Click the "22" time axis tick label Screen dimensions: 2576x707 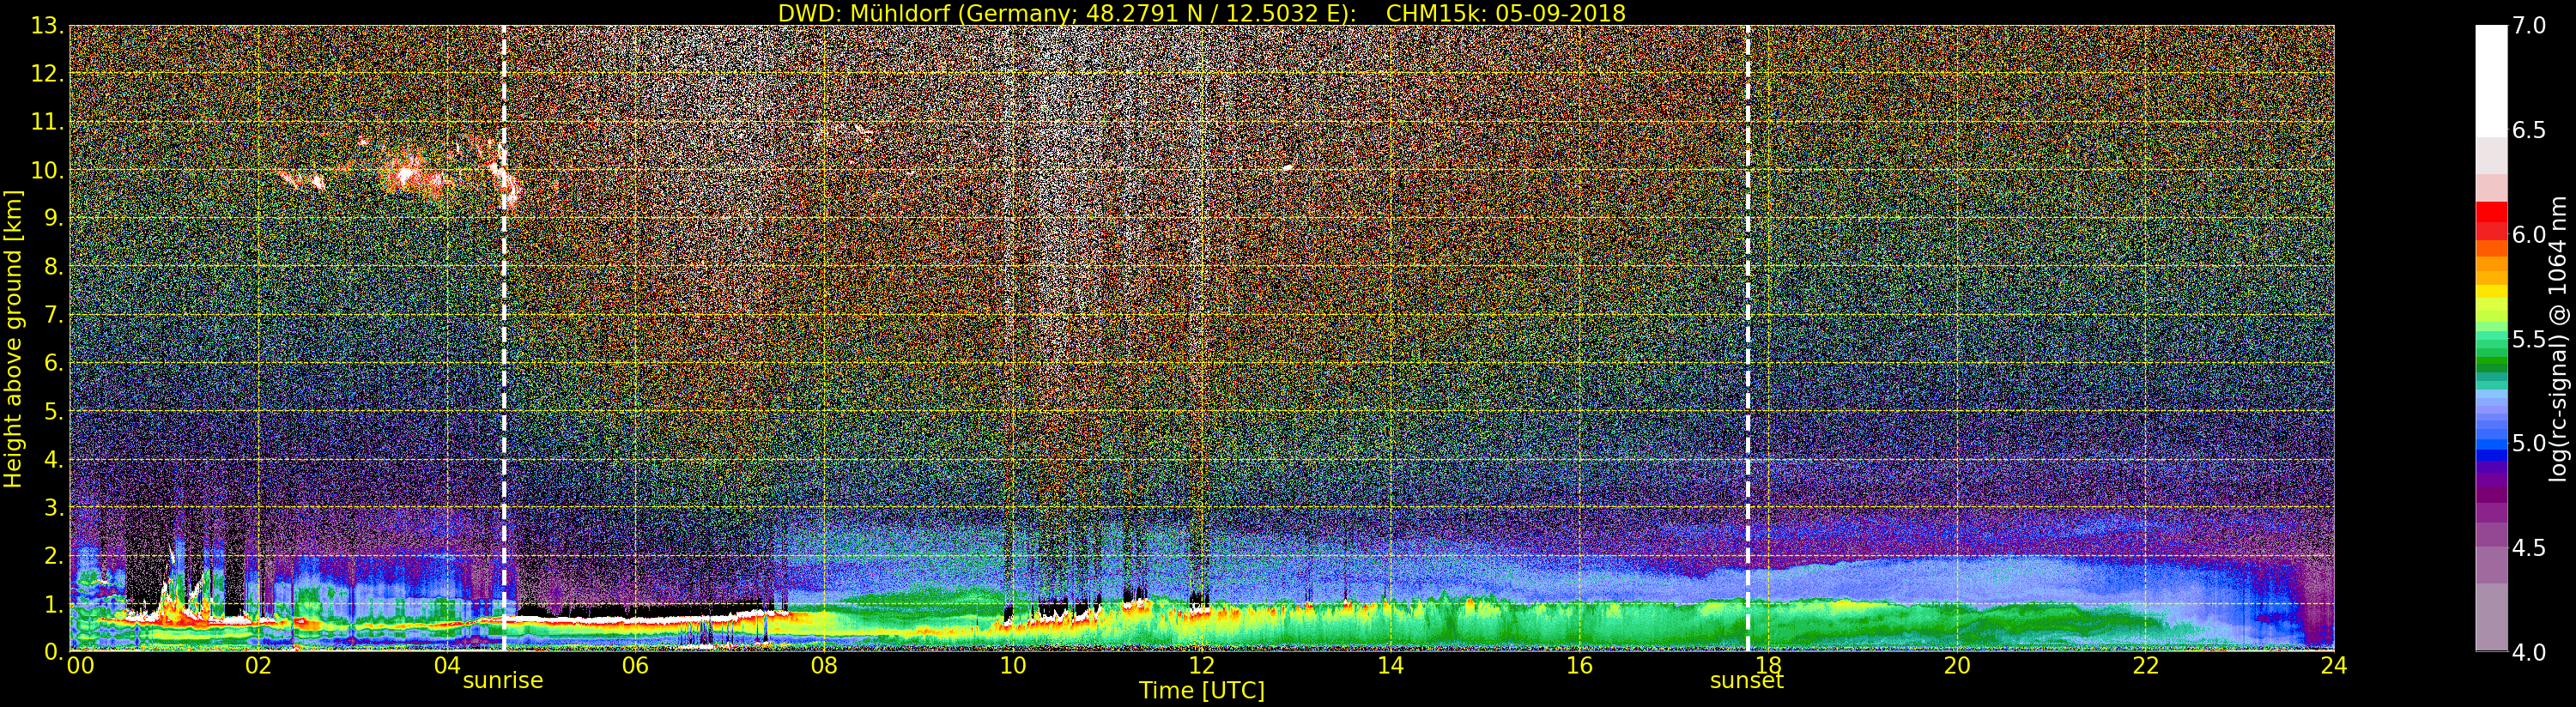point(2146,666)
